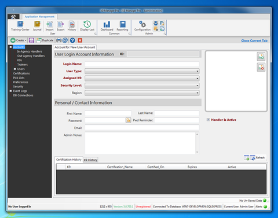Click the Import icon
Screen dimensions: 278x218
pos(49,24)
